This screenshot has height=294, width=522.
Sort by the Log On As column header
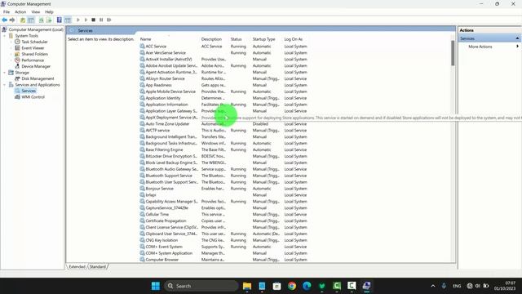pyautogui.click(x=294, y=39)
